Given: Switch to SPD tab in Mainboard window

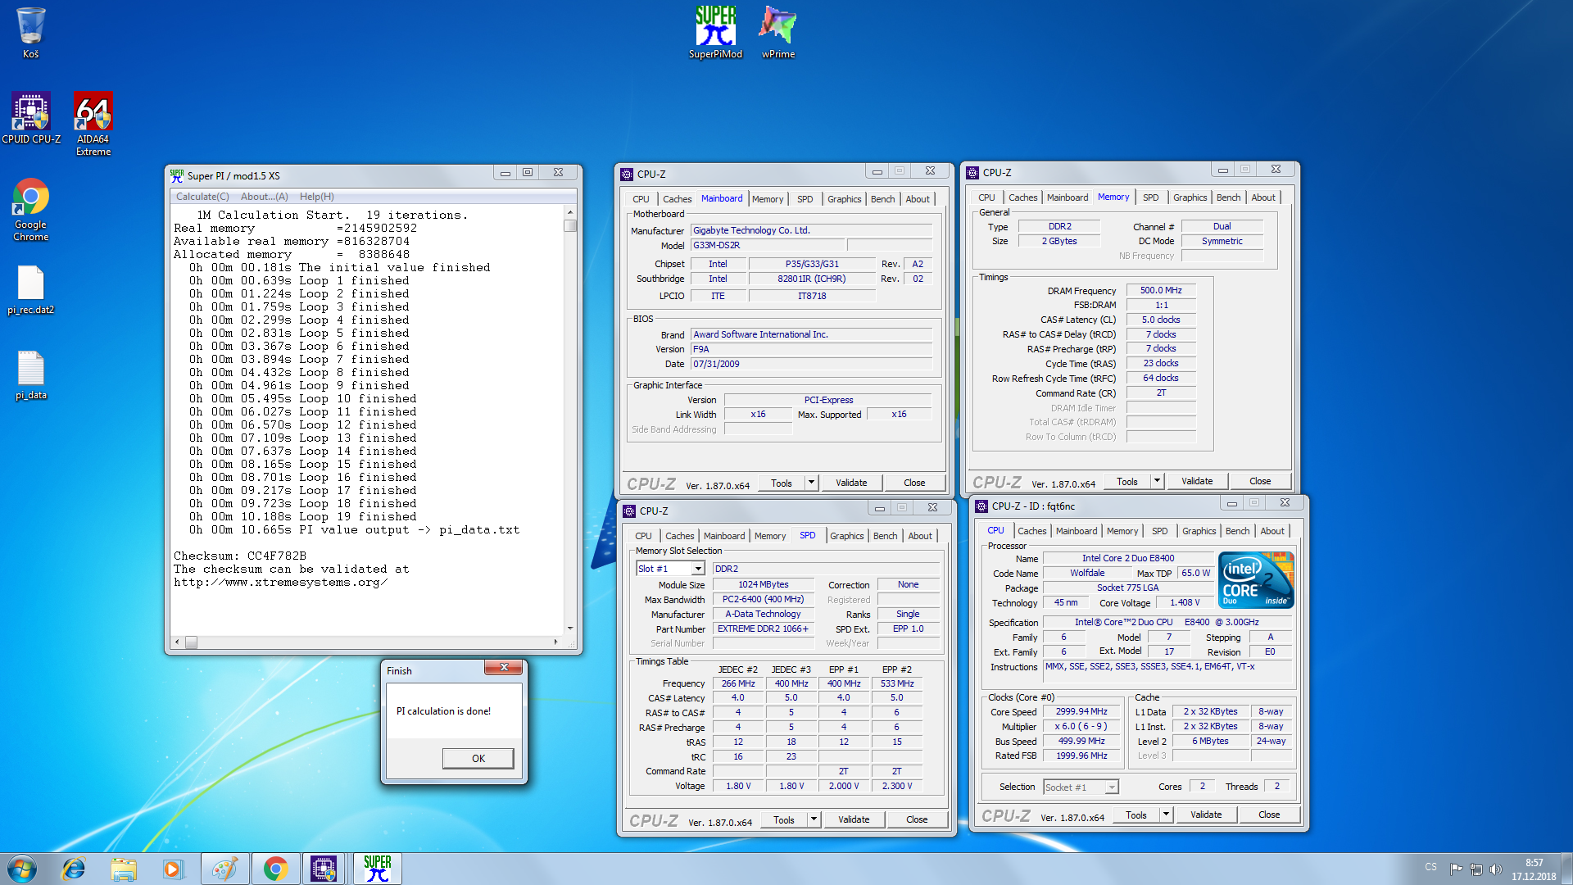Looking at the screenshot, I should [805, 199].
